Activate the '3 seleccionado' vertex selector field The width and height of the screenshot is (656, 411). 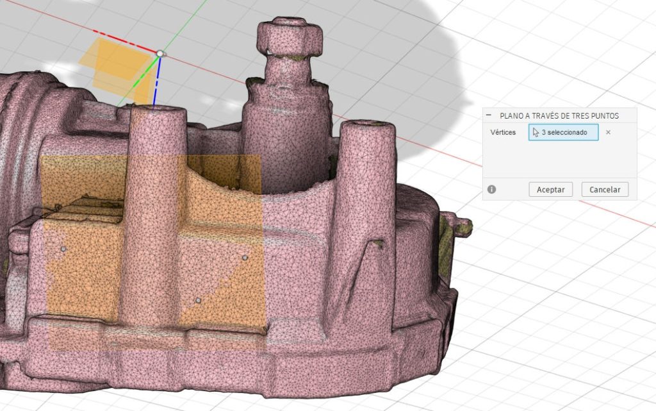[x=563, y=133]
